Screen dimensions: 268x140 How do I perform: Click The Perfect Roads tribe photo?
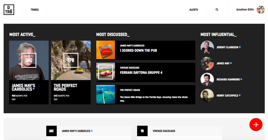[x=71, y=60]
